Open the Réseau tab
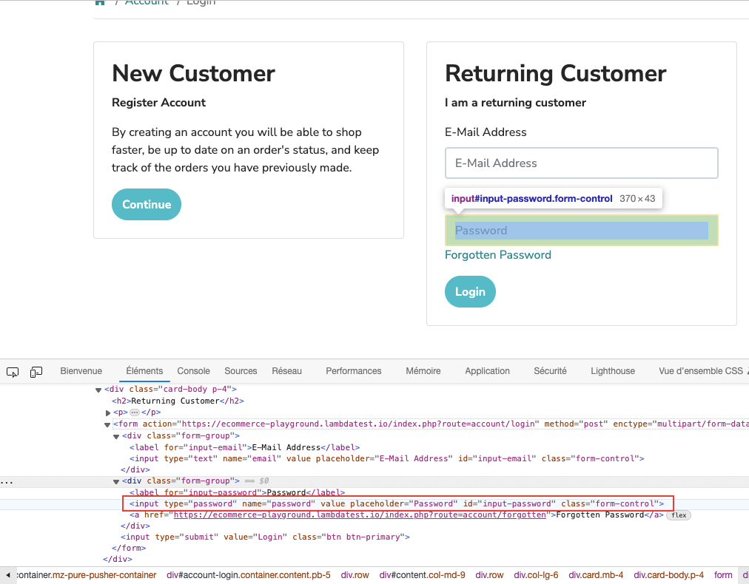Screen dimensions: 749x584 pos(286,371)
